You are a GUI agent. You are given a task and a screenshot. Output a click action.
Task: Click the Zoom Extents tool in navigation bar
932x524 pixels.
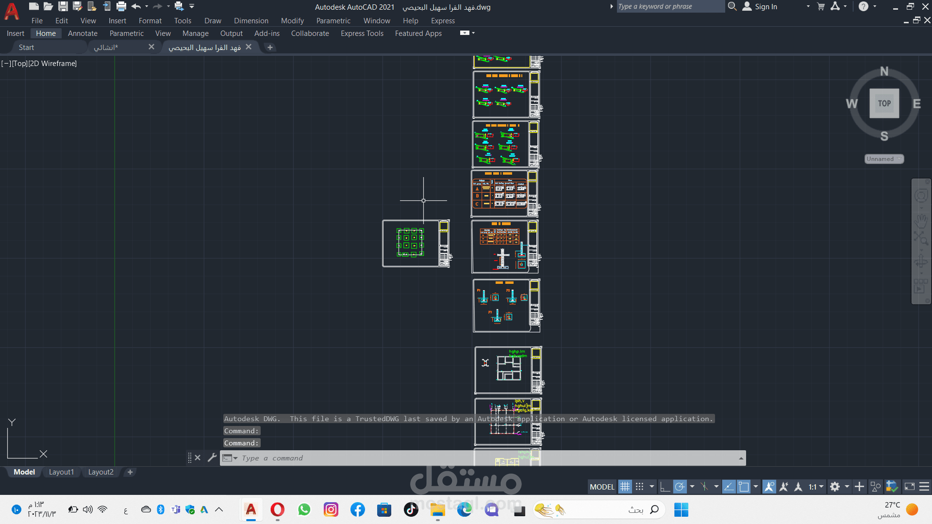coord(921,238)
